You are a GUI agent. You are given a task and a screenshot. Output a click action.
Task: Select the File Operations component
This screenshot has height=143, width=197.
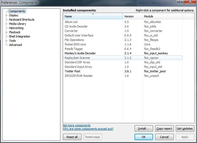click(x=123, y=40)
